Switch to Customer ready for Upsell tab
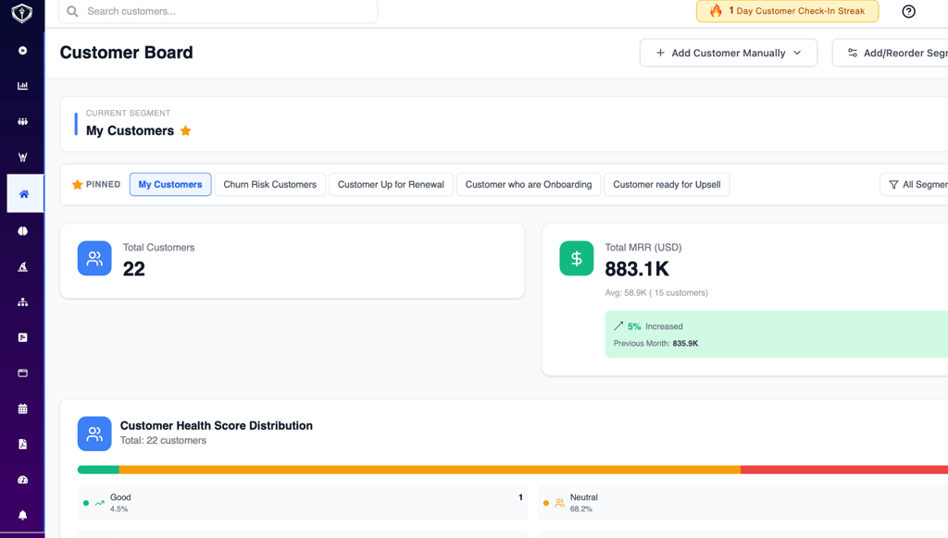948x538 pixels. (667, 184)
